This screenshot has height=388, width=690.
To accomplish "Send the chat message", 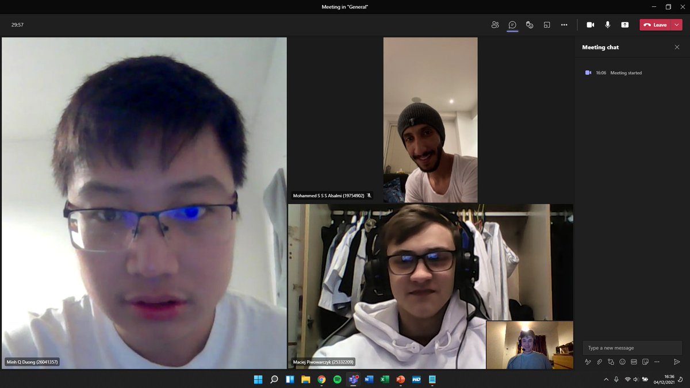I will (x=677, y=362).
